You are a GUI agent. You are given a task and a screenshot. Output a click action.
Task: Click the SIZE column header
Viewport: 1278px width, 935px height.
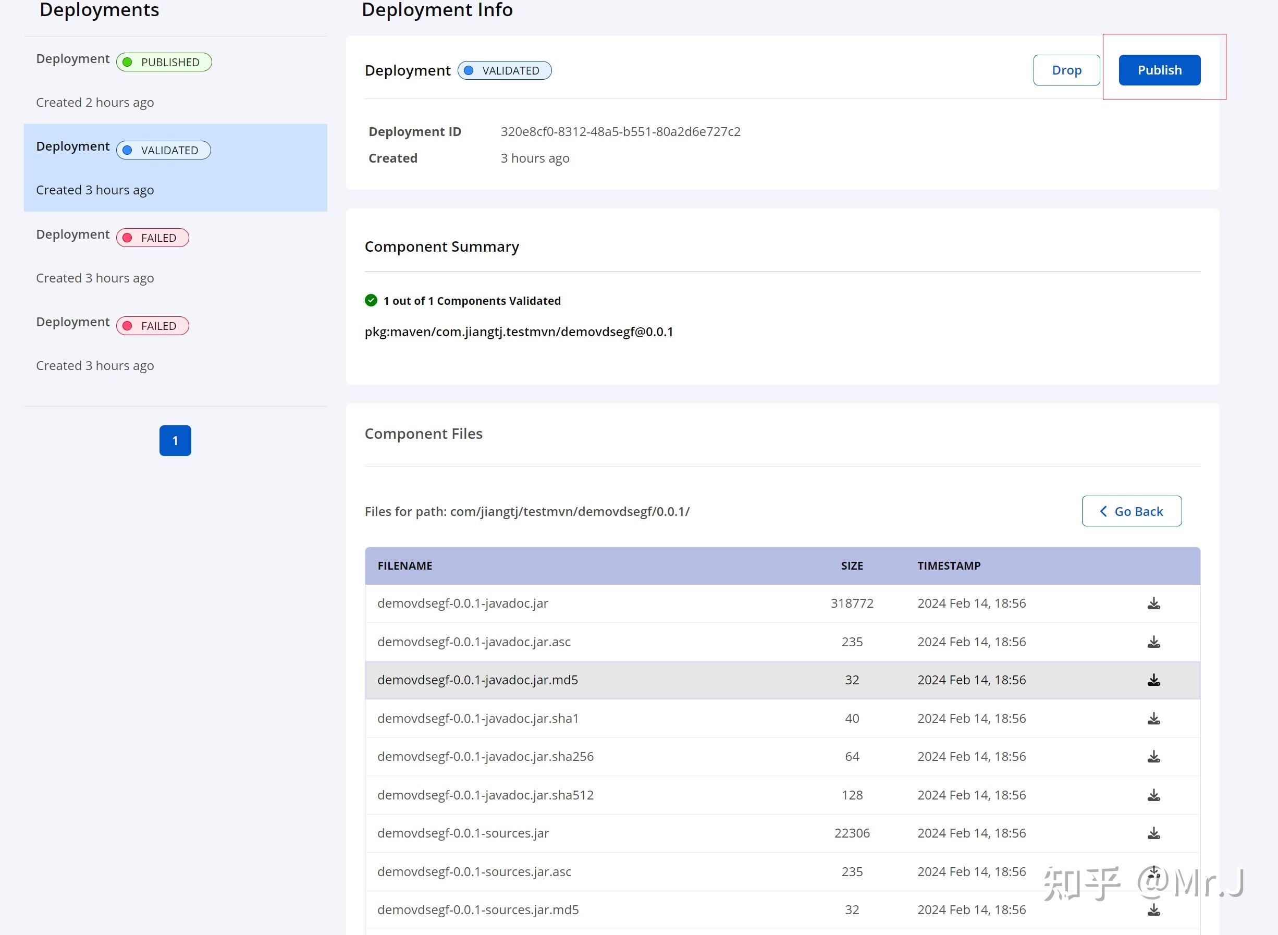pos(851,565)
